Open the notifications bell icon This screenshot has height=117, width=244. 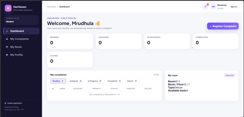click(205, 7)
